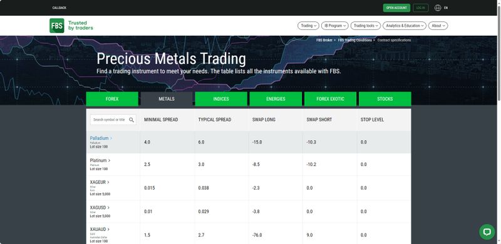This screenshot has width=501, height=244.
Task: Click the MINIMAL SPREAD column header
Action: [x=161, y=119]
